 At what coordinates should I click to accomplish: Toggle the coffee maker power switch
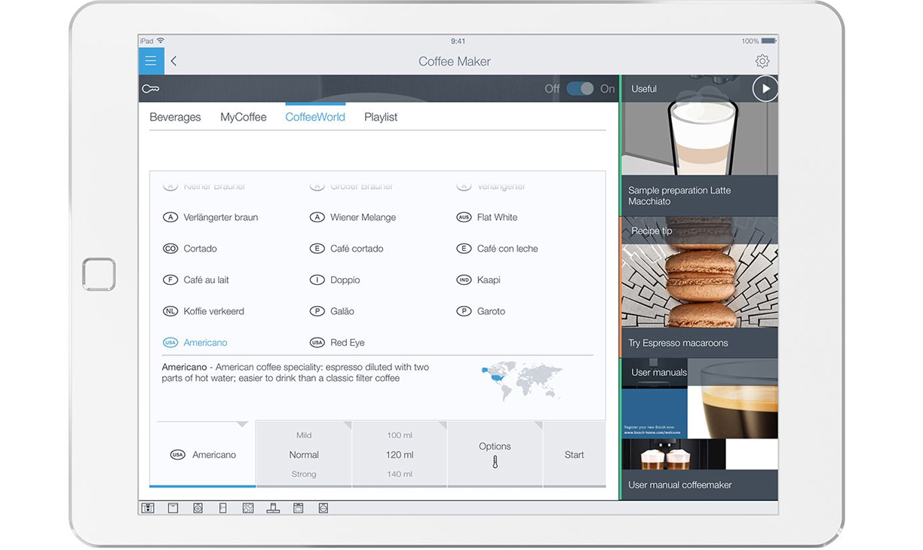[x=580, y=89]
